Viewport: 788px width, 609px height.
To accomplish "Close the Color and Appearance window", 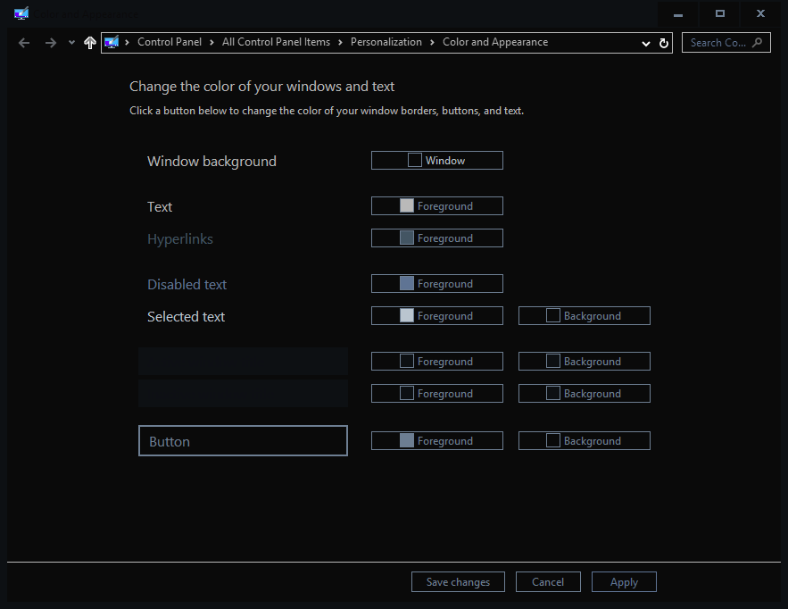I will click(x=760, y=14).
